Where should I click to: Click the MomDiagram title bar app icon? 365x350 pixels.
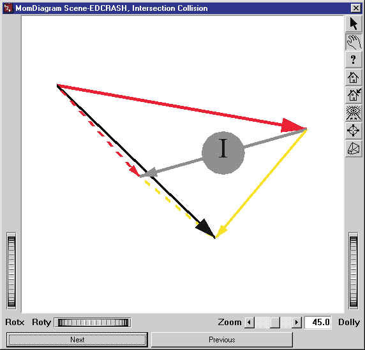click(8, 8)
